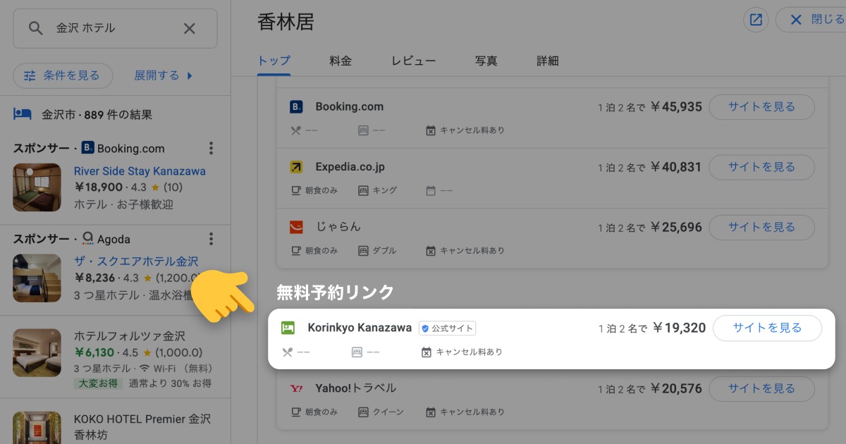Click the じゃらん logo icon
Viewport: 846px width, 444px height.
point(296,227)
